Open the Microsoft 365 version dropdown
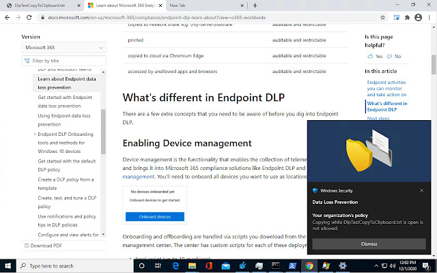Image resolution: width=437 pixels, height=273 pixels. point(64,48)
